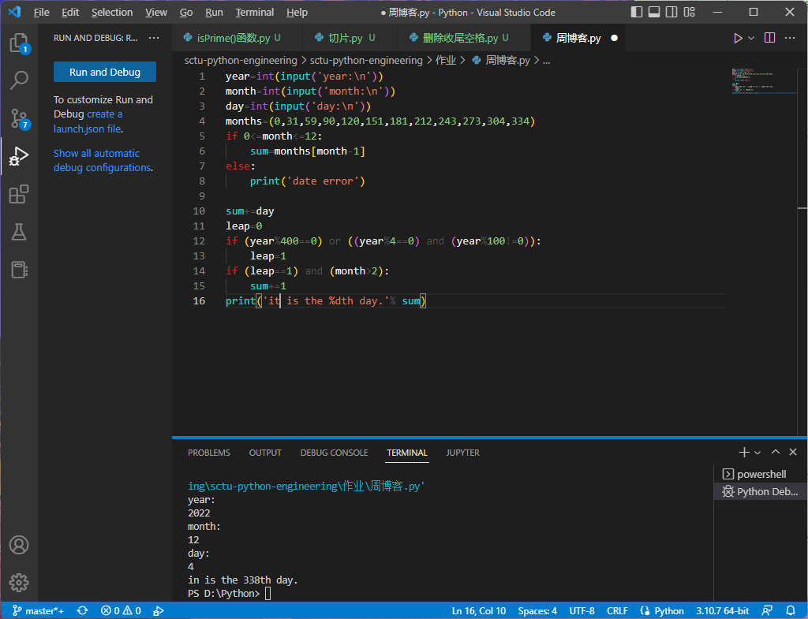Open the Accounts icon
The height and width of the screenshot is (619, 808).
tap(19, 545)
